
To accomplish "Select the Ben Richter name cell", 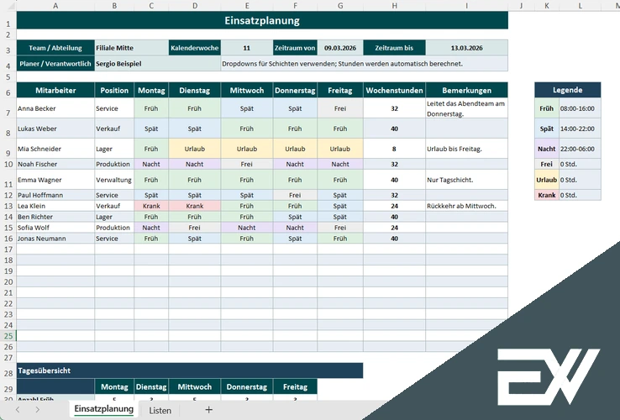I will [x=55, y=217].
